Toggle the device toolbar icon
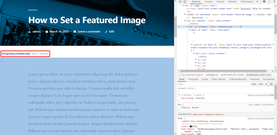277x135 pixels. (185, 2)
